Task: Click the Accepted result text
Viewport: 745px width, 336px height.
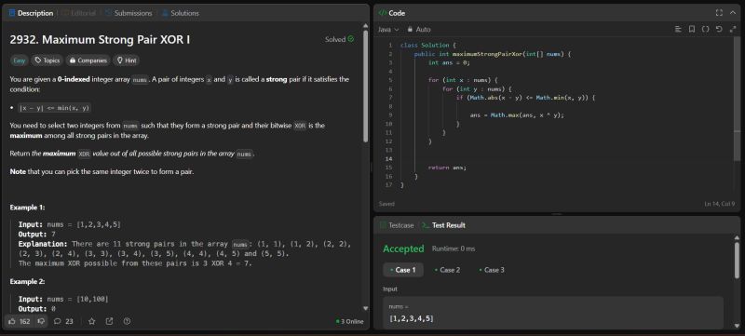Action: (x=403, y=249)
